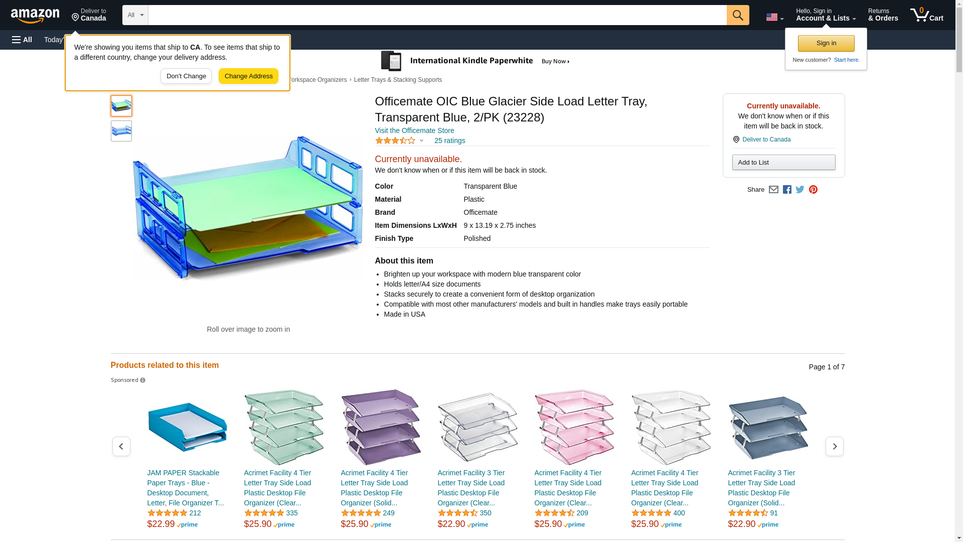963x542 pixels.
Task: Click into the Amazon search field
Action: [437, 15]
